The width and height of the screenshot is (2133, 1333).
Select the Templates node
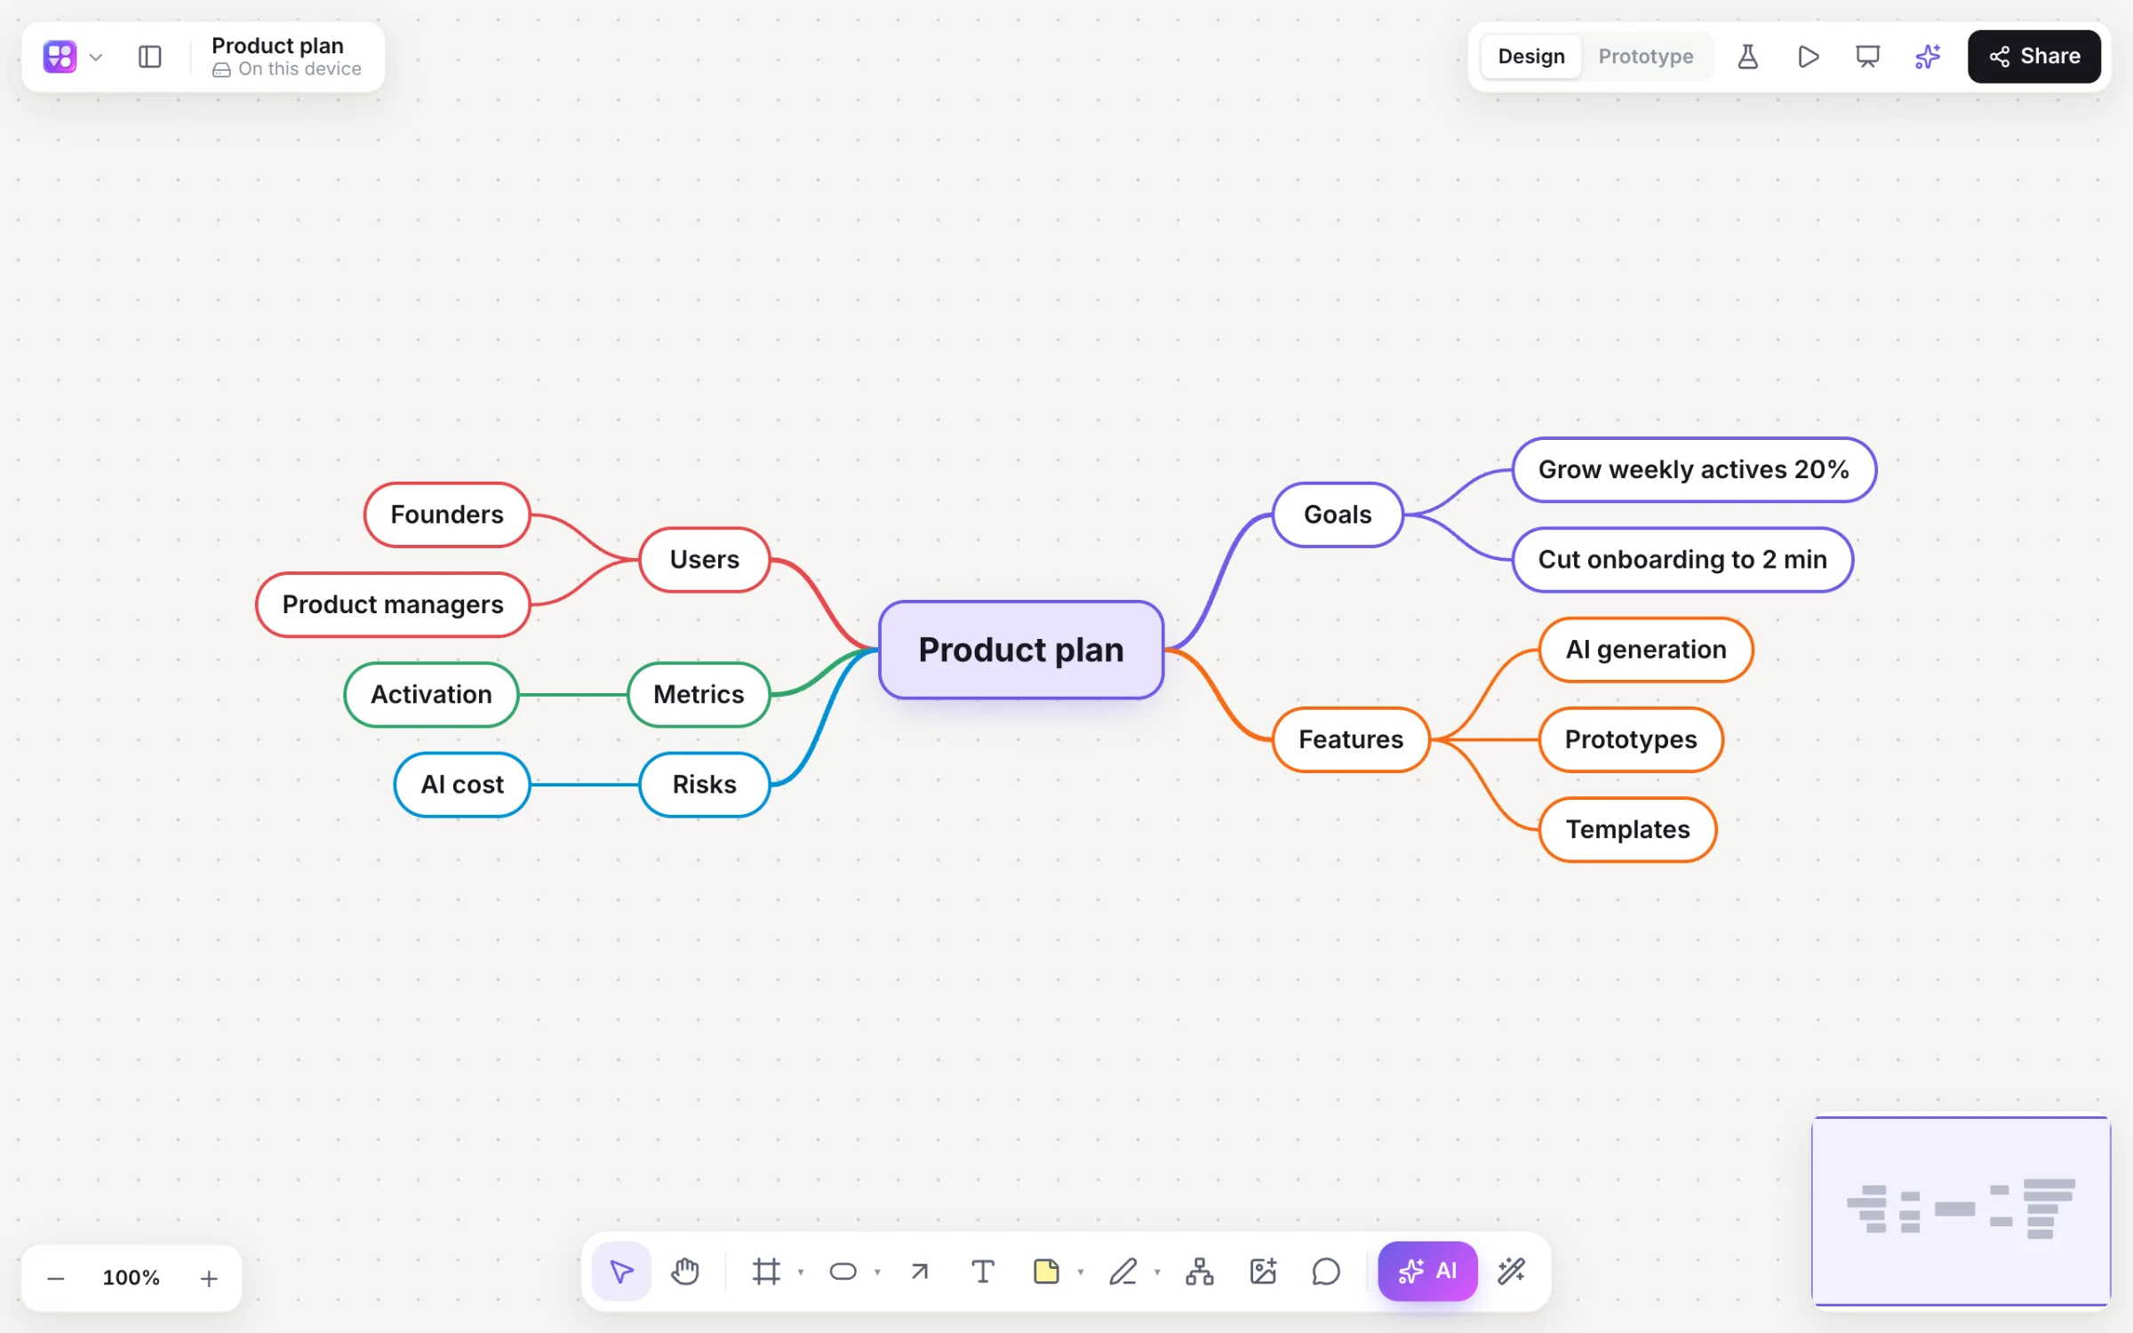1627,829
